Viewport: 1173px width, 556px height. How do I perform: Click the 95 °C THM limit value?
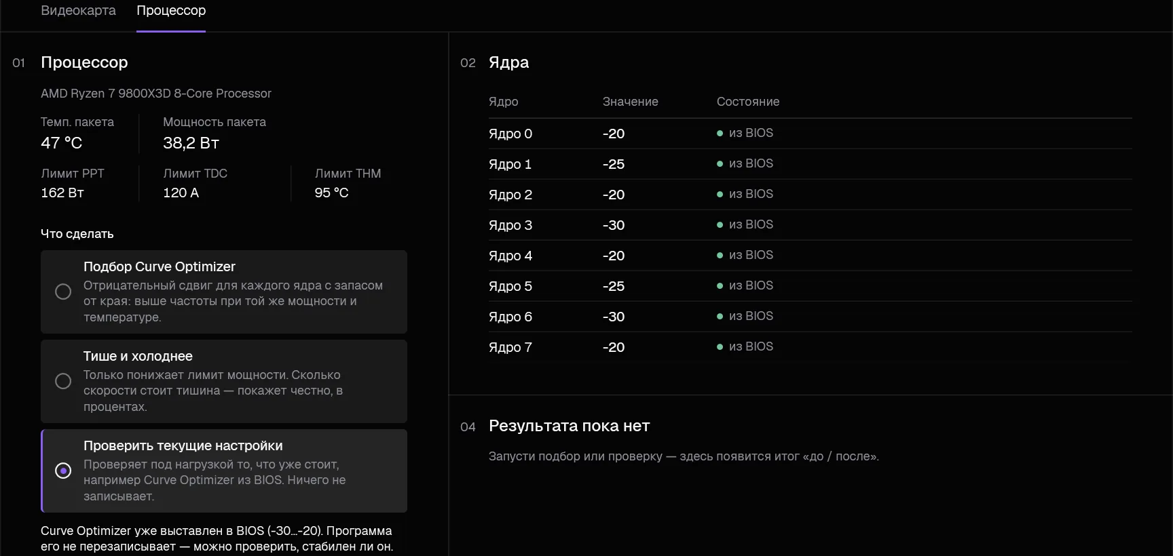pyautogui.click(x=331, y=193)
